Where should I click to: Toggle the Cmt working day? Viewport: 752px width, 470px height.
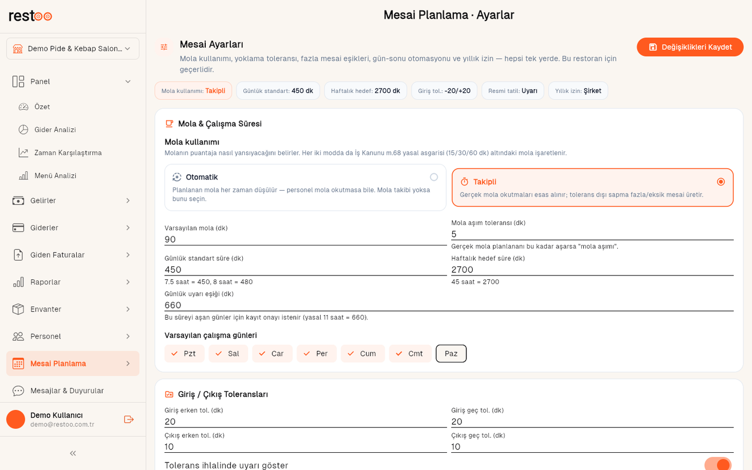tap(410, 353)
